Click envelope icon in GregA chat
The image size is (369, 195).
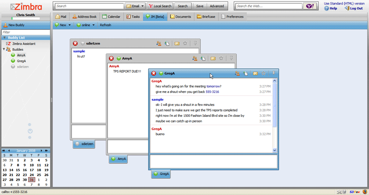pos(256,74)
